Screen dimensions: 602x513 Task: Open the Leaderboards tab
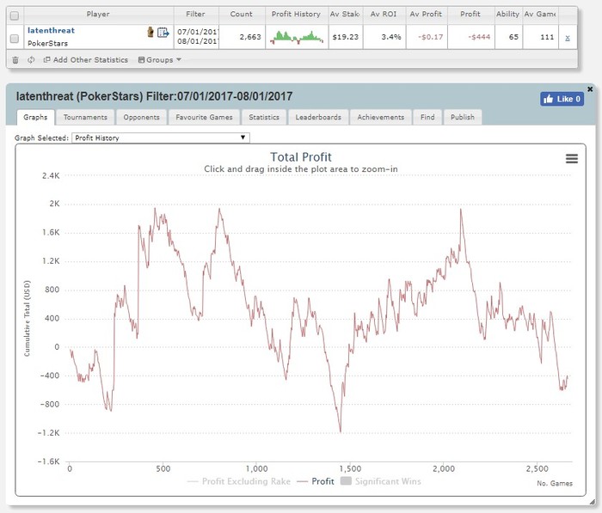pos(318,117)
